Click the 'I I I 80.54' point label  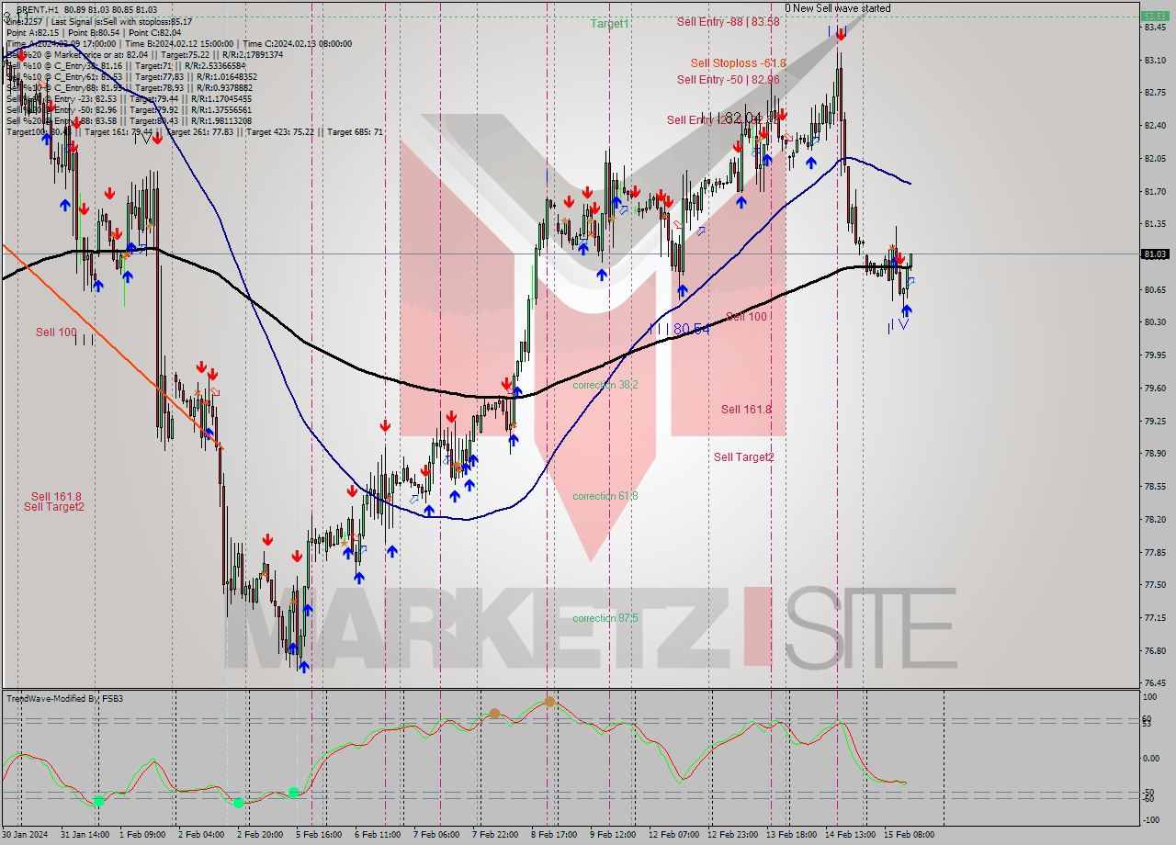679,328
